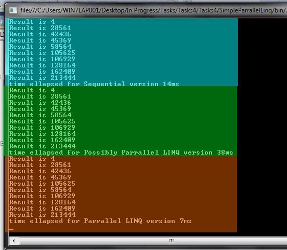The width and height of the screenshot is (287, 250).
Task: Click the Parrallel LINQ version 7ms line
Action: tap(100, 221)
